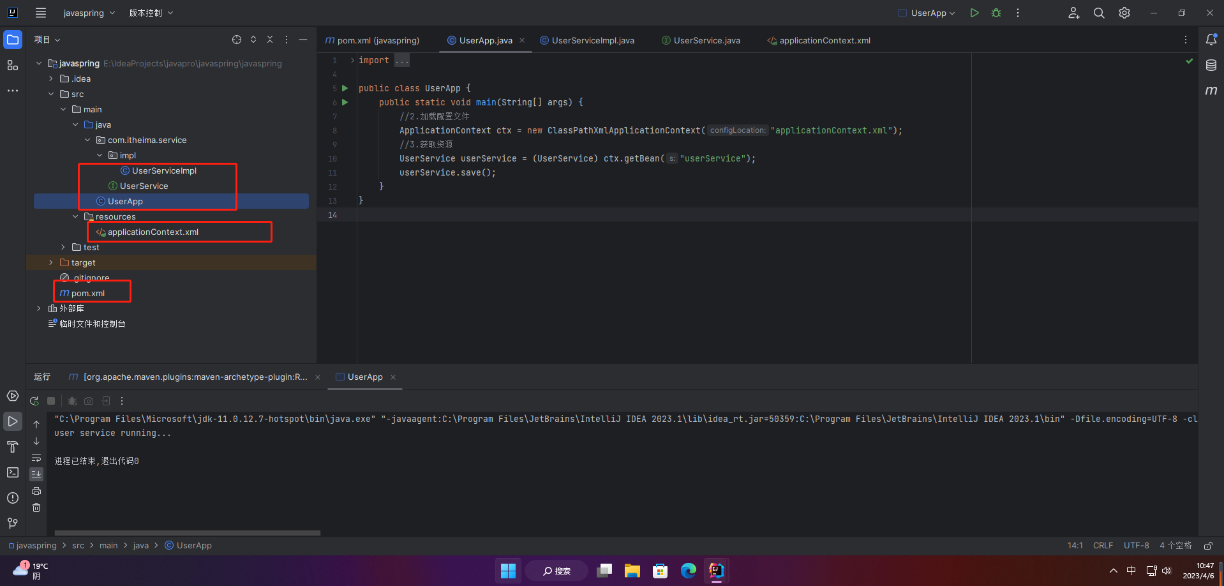Open the Database tool window
This screenshot has height=586, width=1224.
(x=1211, y=65)
